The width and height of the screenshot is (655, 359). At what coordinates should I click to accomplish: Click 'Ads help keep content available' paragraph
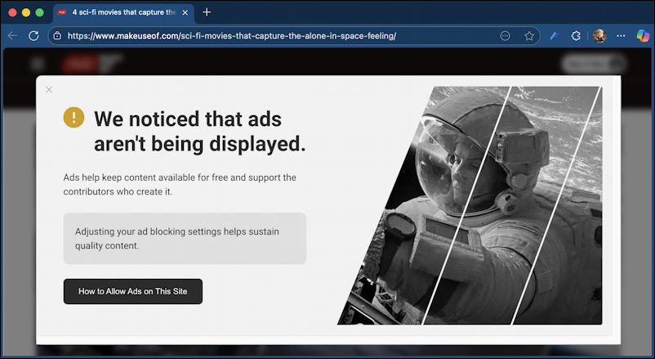coord(180,185)
